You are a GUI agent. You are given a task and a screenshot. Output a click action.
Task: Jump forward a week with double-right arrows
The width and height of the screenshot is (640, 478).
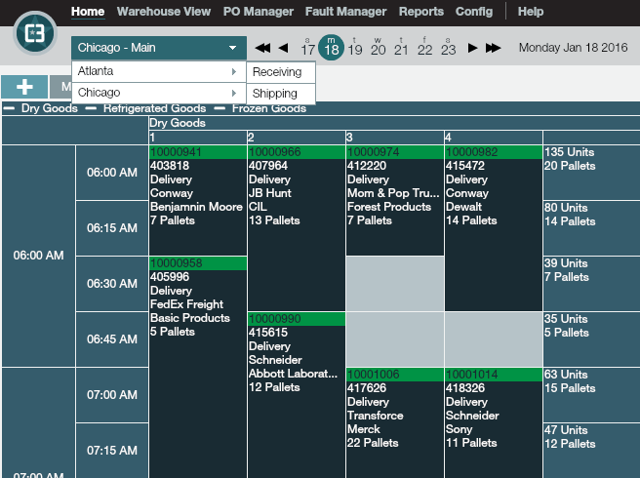(493, 48)
